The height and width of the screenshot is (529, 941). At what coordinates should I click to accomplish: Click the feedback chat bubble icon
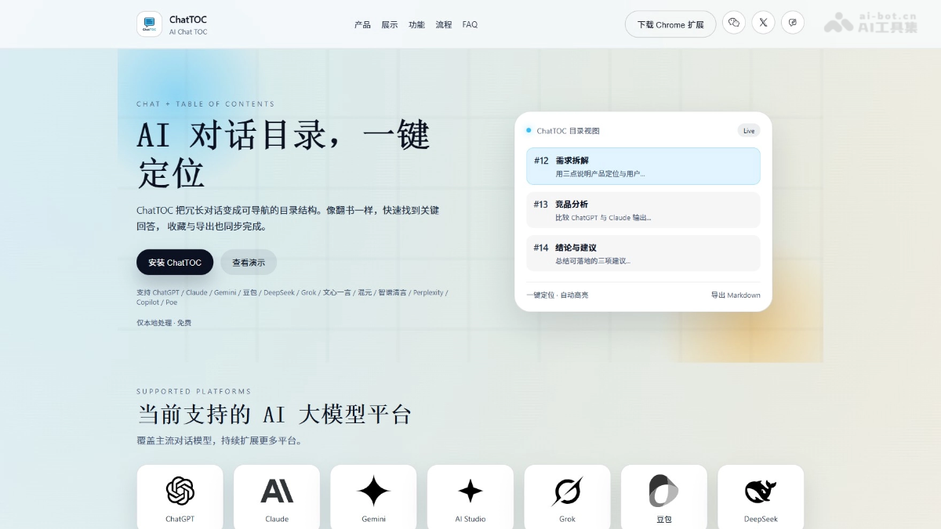tap(793, 23)
